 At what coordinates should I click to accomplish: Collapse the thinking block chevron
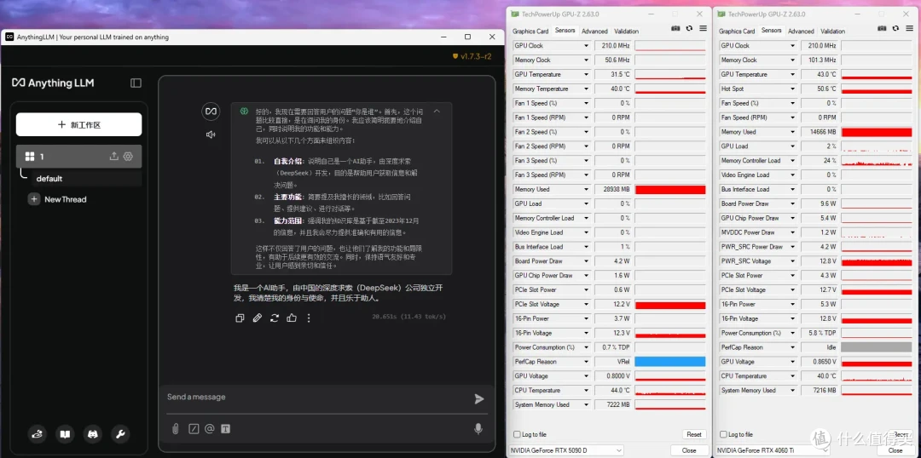click(x=437, y=111)
